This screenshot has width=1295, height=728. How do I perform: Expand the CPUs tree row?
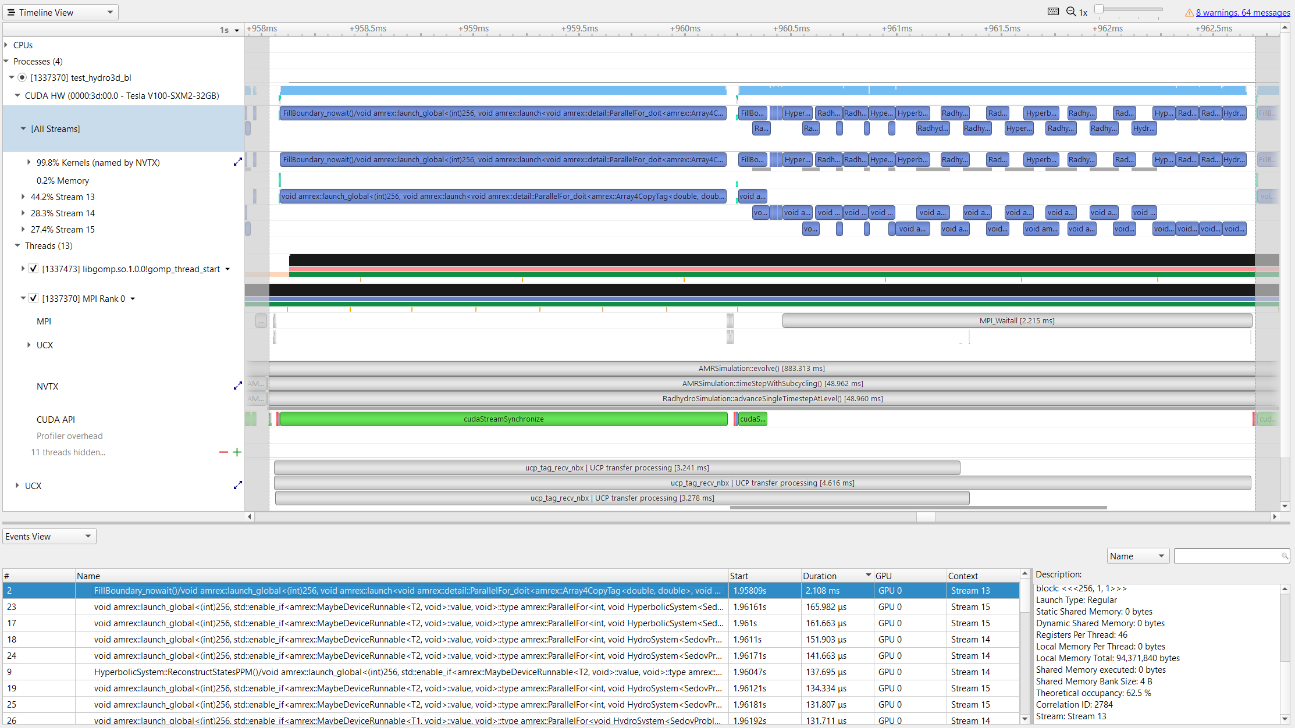point(6,45)
